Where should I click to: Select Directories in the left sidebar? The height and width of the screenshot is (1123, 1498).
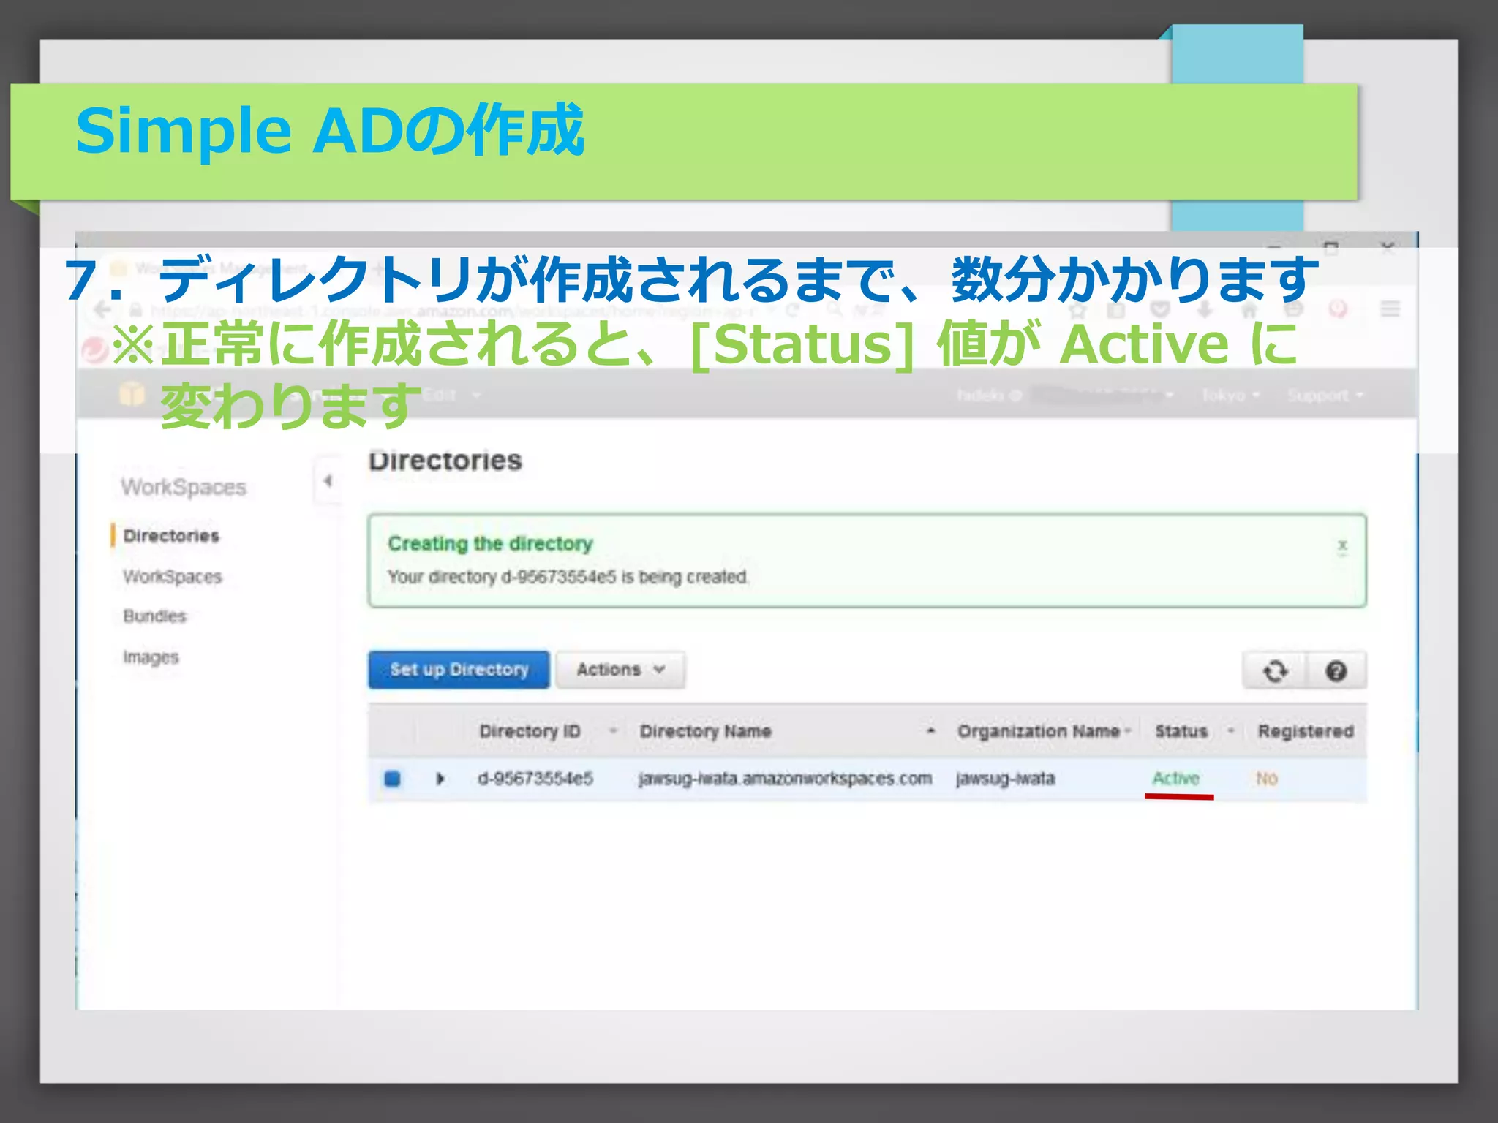171,536
